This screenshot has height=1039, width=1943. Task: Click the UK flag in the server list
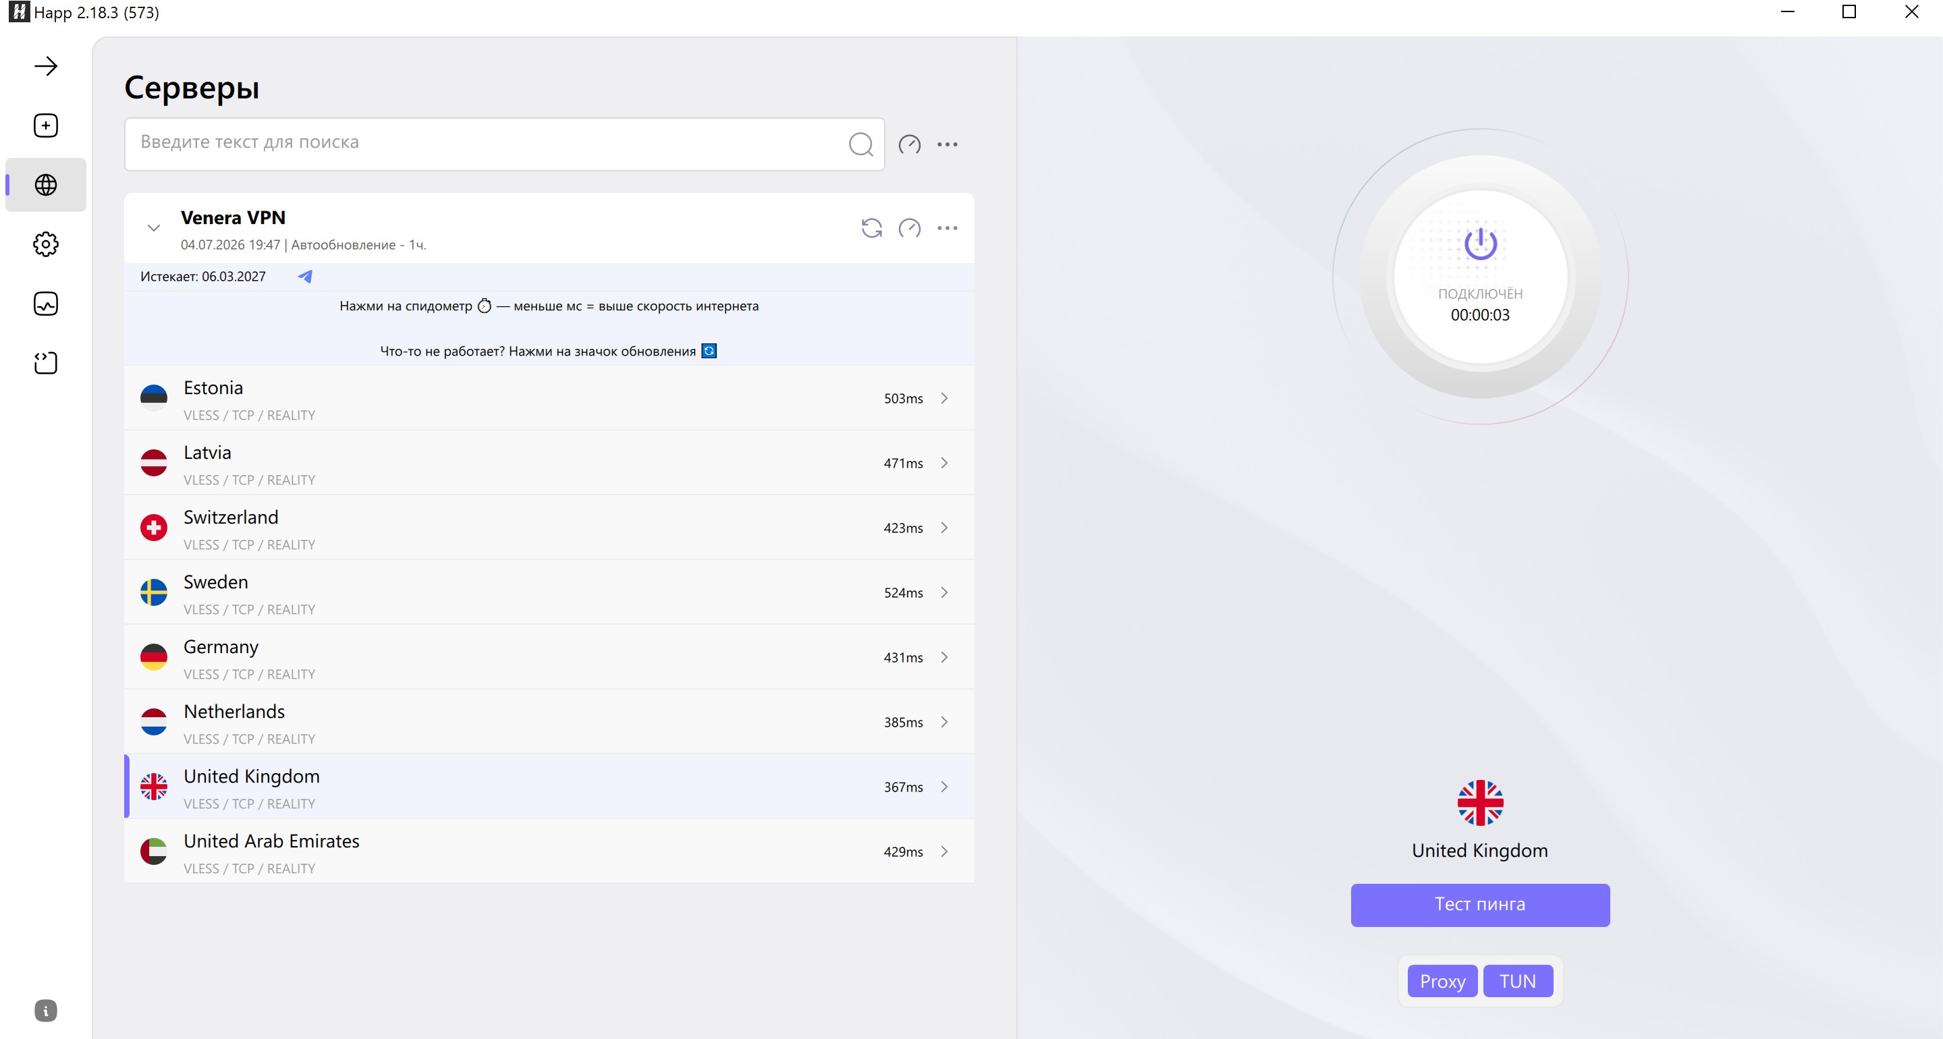click(154, 787)
